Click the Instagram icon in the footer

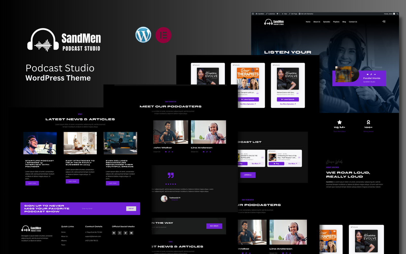(120, 233)
